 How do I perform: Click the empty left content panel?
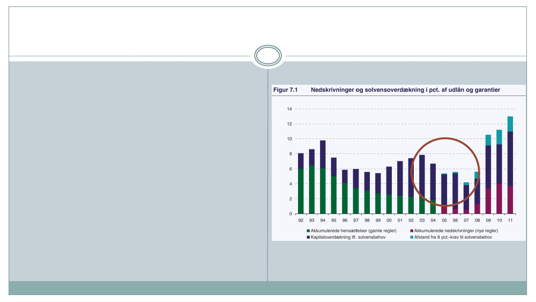click(138, 171)
